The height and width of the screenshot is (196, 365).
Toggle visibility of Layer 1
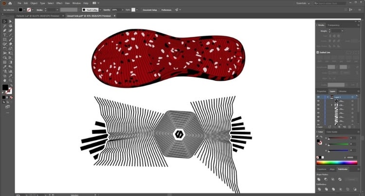click(x=318, y=97)
